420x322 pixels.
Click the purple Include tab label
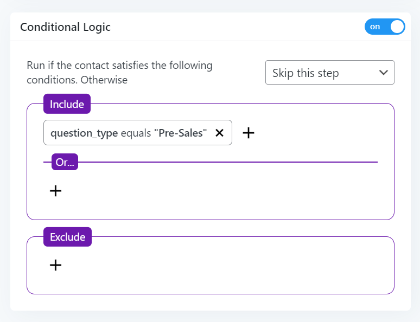tap(67, 104)
